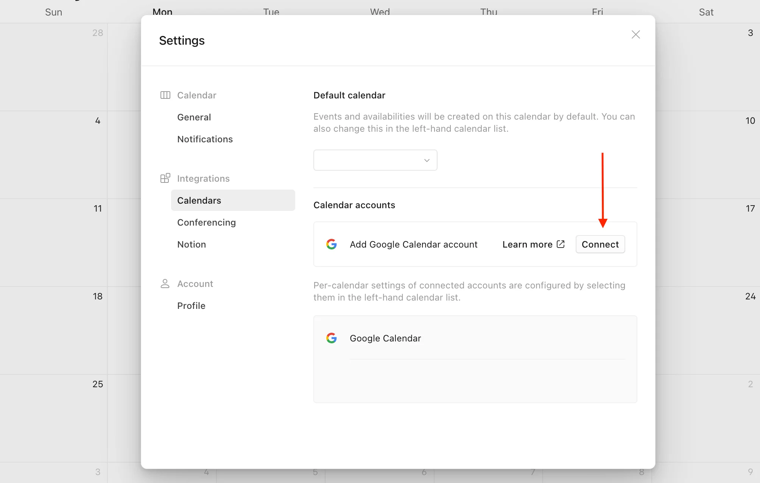Click the Account section label
The image size is (760, 483).
pyautogui.click(x=195, y=284)
